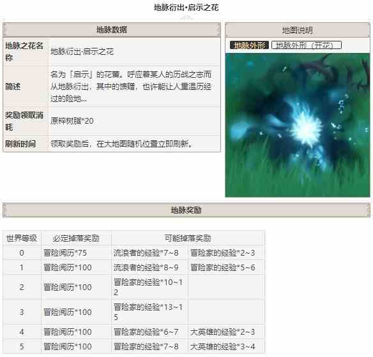
Task: Switch to 地脉外形（开花）tab
Action: 307,45
